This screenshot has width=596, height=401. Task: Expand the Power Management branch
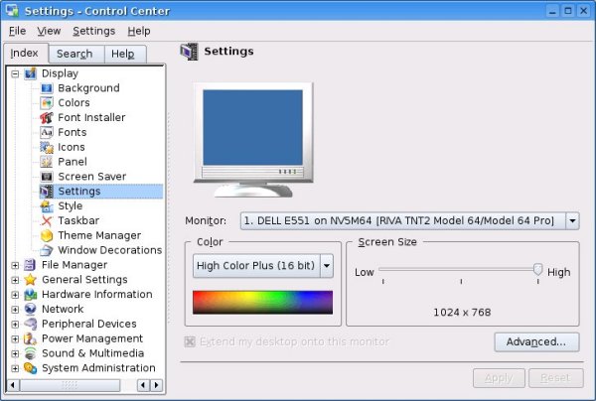(x=15, y=338)
